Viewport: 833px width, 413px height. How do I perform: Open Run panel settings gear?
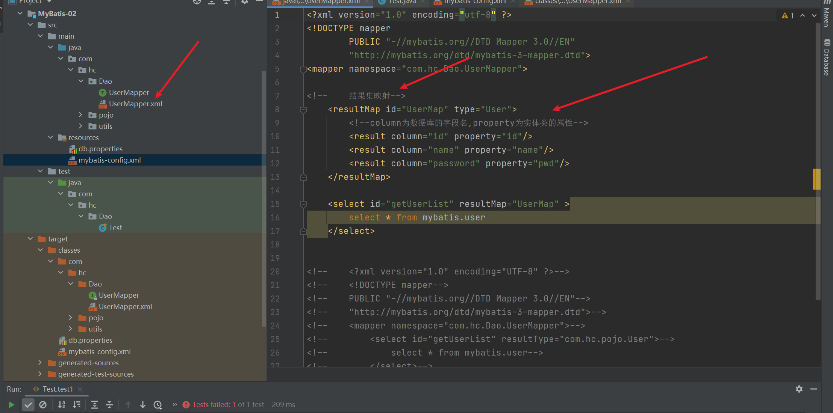(x=799, y=389)
